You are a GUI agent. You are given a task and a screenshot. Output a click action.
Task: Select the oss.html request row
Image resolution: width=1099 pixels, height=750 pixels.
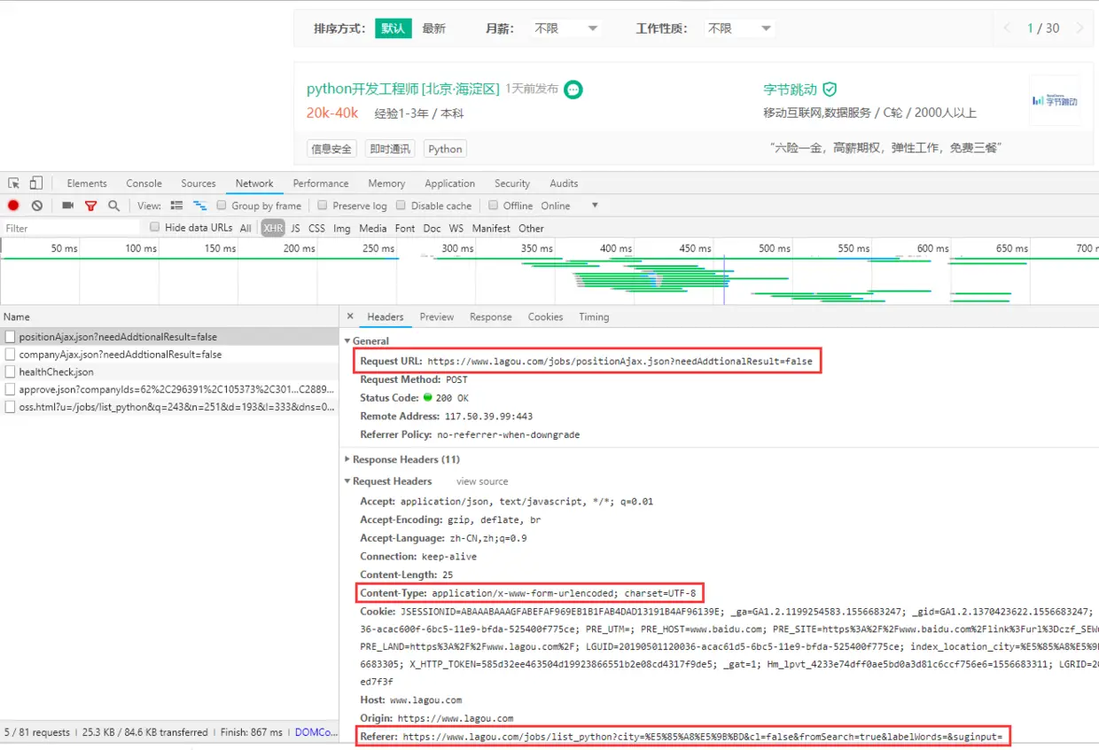tap(169, 407)
